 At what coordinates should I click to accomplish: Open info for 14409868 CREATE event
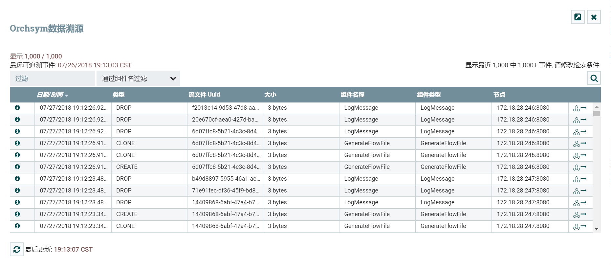17,214
